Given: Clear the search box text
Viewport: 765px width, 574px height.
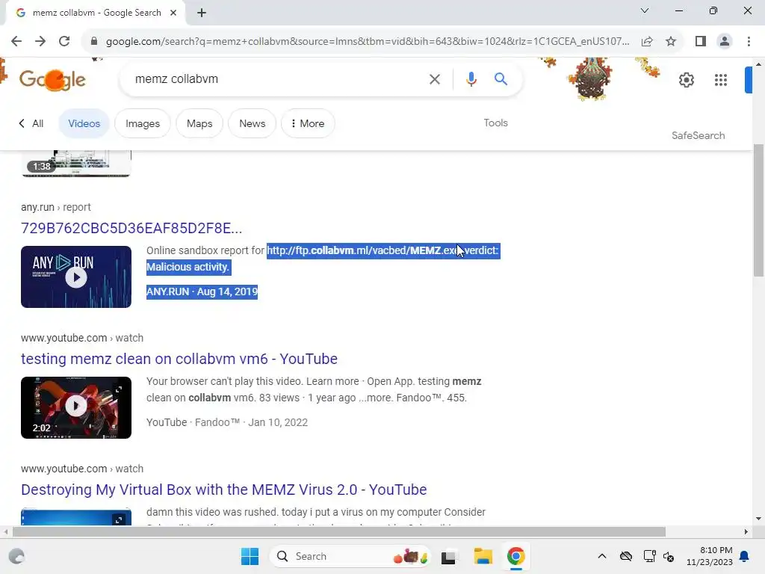Looking at the screenshot, I should click(434, 79).
